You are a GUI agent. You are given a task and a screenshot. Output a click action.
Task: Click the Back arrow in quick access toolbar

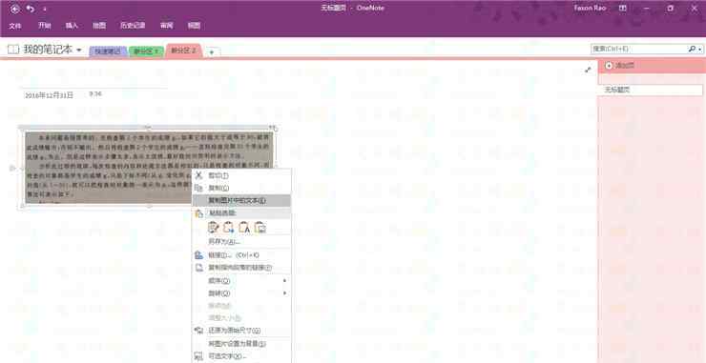pos(14,9)
